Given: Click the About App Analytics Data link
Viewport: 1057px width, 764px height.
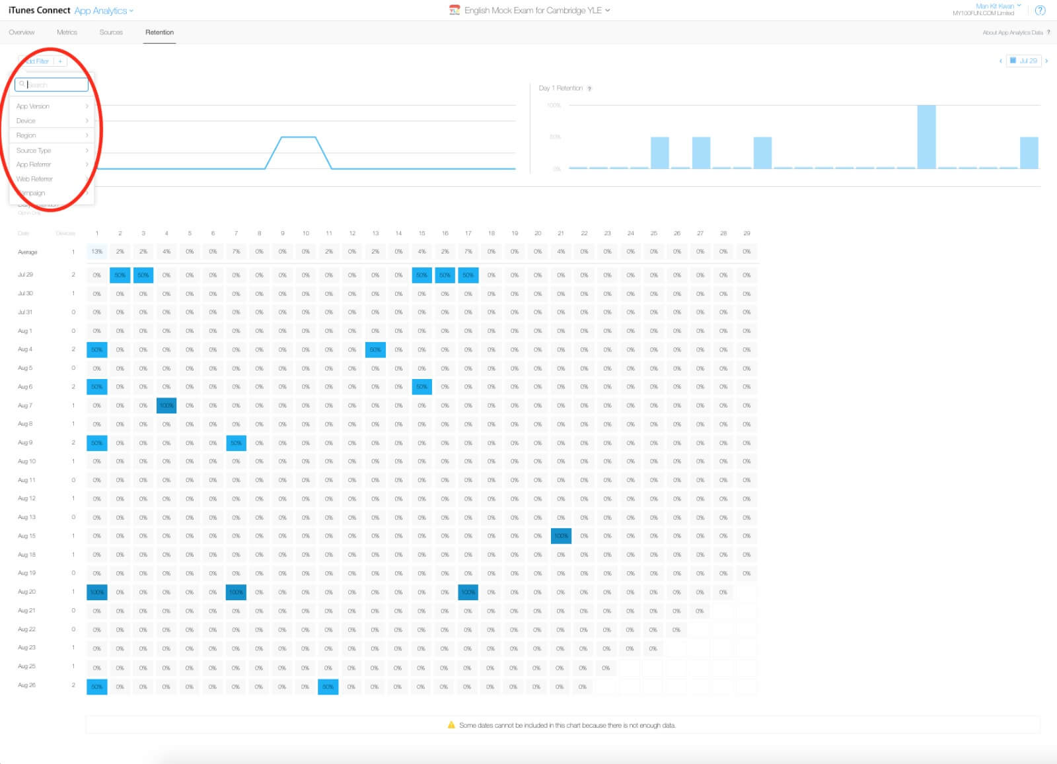Looking at the screenshot, I should click(1012, 32).
